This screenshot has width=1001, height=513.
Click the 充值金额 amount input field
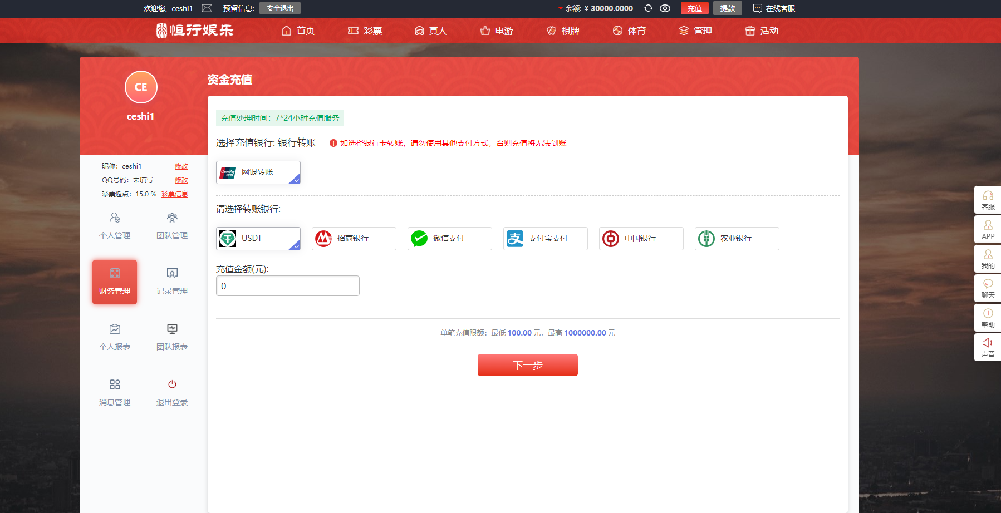pos(287,286)
